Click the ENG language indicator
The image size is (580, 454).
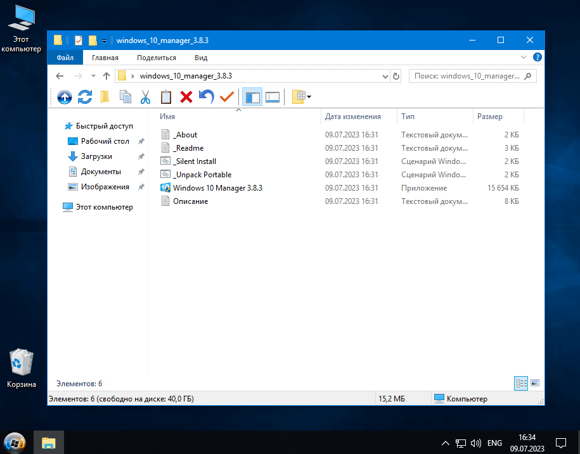click(x=494, y=443)
